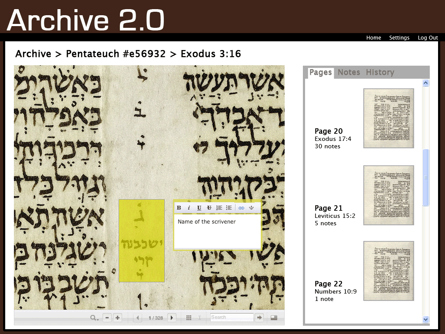Viewport: 445px width, 334px height.
Task: Insert a bulleted list in the note
Action: point(229,208)
